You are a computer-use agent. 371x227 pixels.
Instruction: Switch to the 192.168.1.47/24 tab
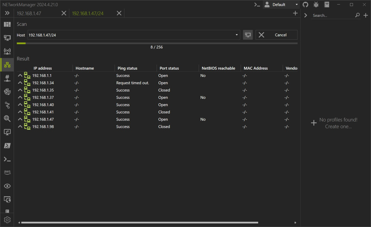coord(88,13)
